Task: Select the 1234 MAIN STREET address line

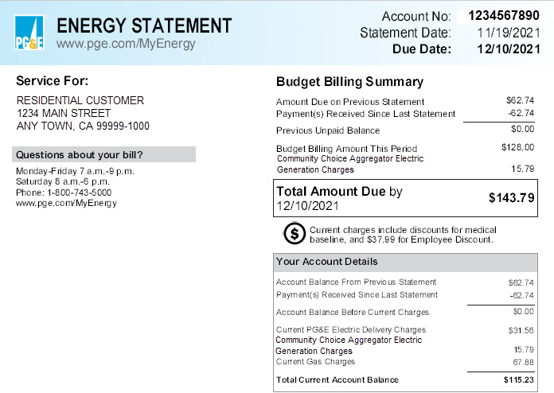Action: [64, 114]
